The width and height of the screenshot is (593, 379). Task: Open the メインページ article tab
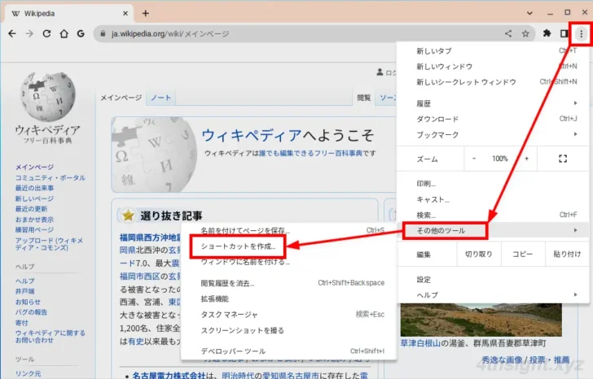(121, 98)
